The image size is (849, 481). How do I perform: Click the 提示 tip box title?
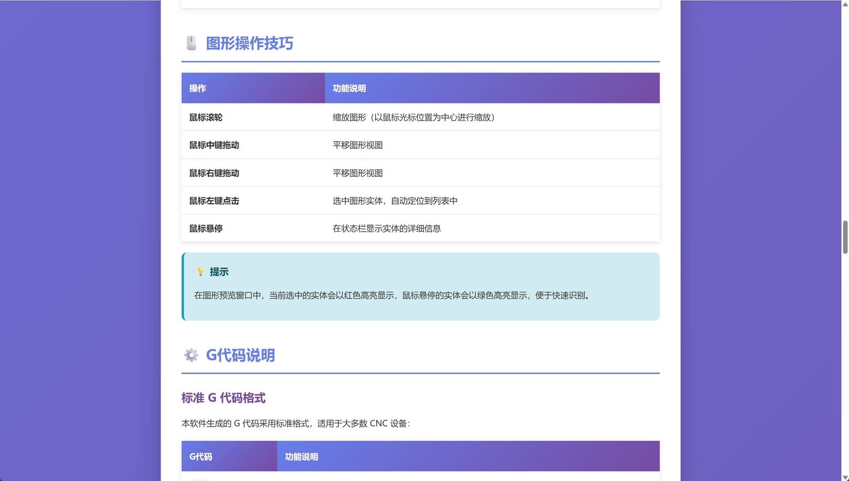[x=219, y=272]
